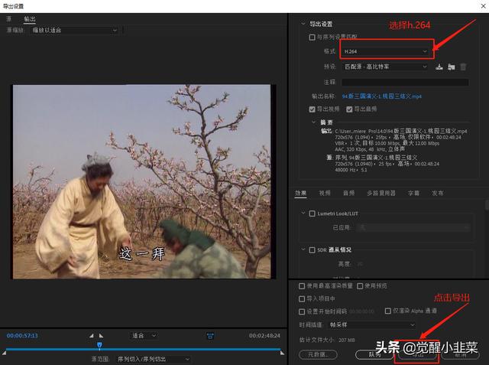The width and height of the screenshot is (489, 365).
Task: Select the 效果 tab
Action: tap(300, 194)
